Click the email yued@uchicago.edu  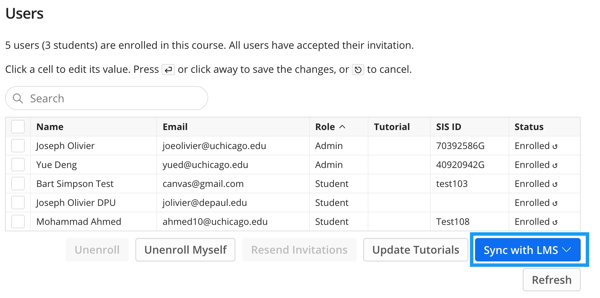(206, 165)
